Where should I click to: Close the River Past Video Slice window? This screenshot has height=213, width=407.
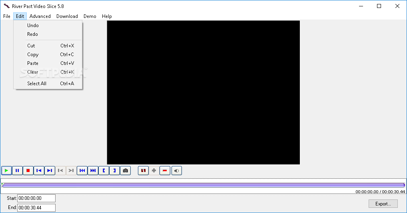397,6
